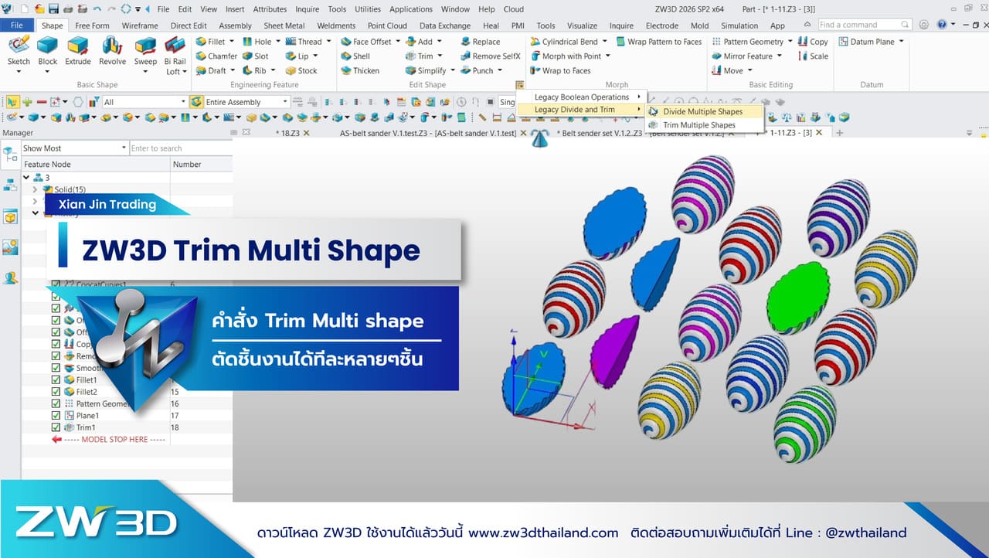The width and height of the screenshot is (989, 558).
Task: Click the Remove SelfX button
Action: (x=490, y=56)
